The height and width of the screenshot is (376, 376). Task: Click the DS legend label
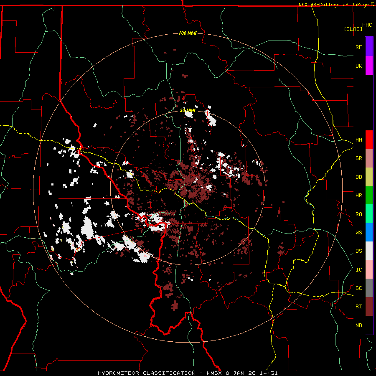pyautogui.click(x=358, y=251)
